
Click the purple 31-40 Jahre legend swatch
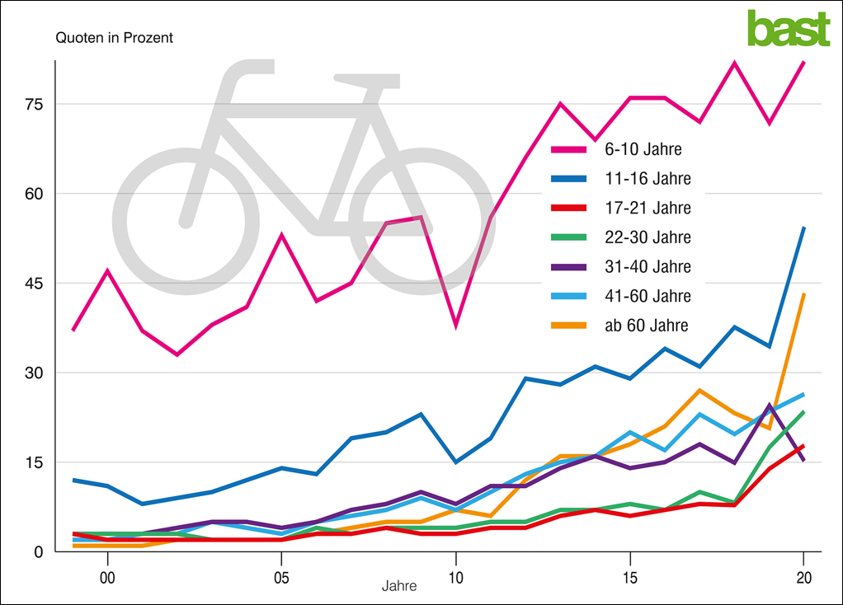point(568,266)
